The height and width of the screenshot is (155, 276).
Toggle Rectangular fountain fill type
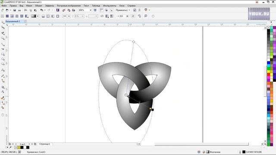point(58,16)
